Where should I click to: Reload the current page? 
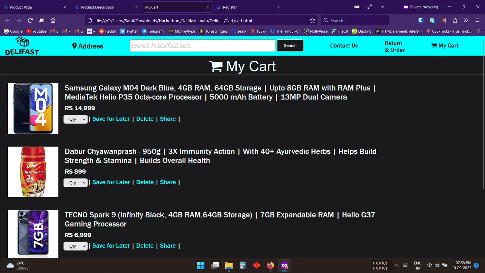pos(30,21)
